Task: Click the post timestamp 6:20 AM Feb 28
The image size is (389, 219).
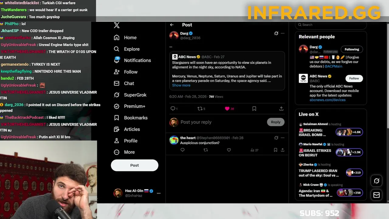Action: 188,97
